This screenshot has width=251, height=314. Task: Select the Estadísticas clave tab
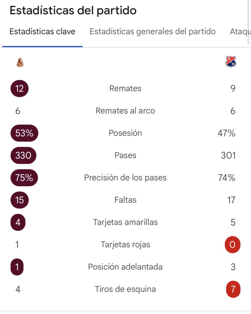tap(42, 32)
